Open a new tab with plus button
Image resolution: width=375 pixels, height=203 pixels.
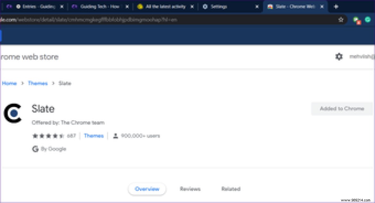(x=336, y=6)
